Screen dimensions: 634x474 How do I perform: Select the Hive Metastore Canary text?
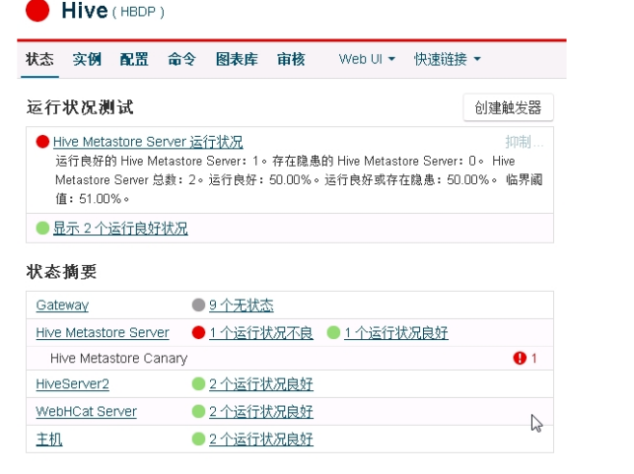click(119, 359)
